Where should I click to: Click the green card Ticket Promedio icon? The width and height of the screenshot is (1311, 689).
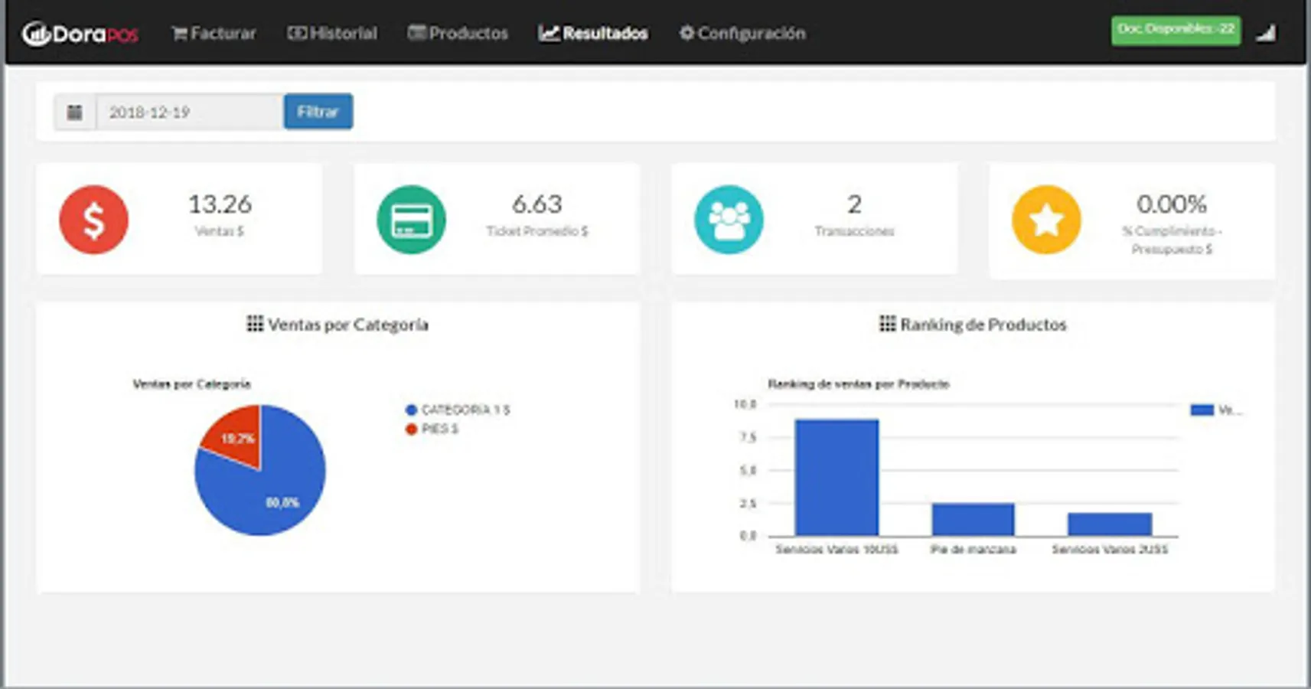(411, 220)
